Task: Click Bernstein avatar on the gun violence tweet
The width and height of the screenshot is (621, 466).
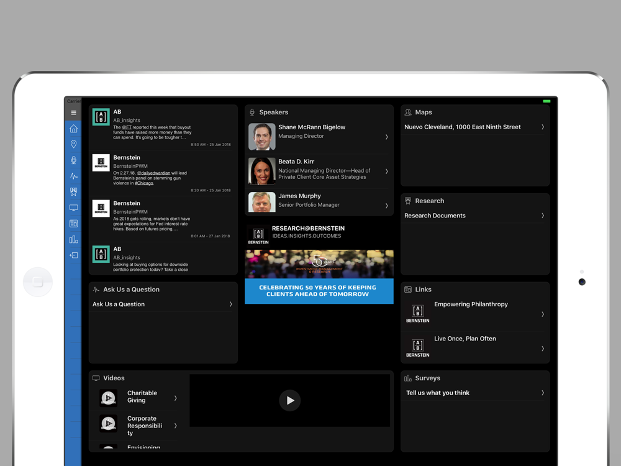Action: 101,162
